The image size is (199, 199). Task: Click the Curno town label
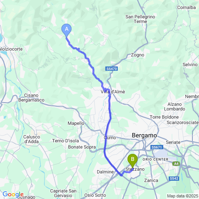coord(110,138)
